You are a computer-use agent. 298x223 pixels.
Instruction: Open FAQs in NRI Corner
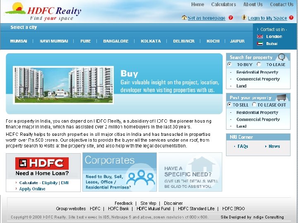tap(243, 146)
